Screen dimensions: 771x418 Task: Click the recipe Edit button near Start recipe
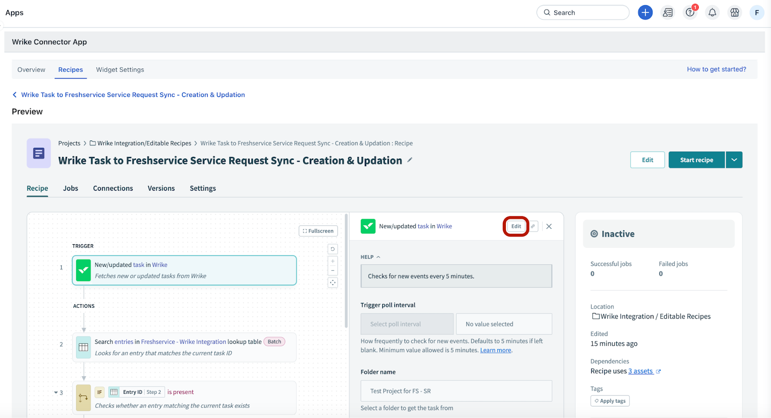tap(648, 160)
